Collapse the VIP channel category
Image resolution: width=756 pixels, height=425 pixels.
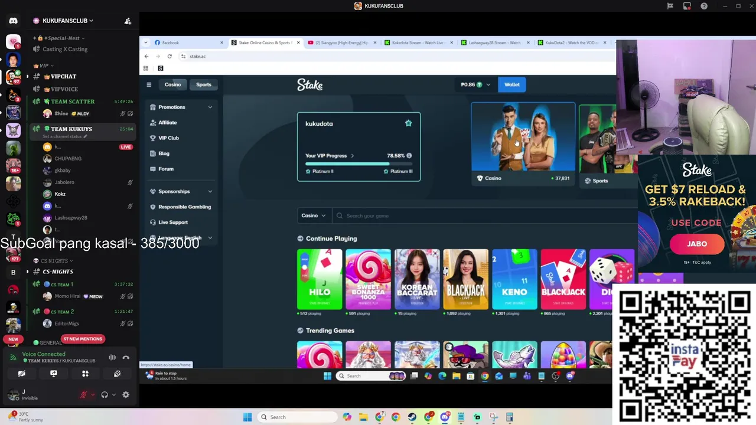pos(44,66)
